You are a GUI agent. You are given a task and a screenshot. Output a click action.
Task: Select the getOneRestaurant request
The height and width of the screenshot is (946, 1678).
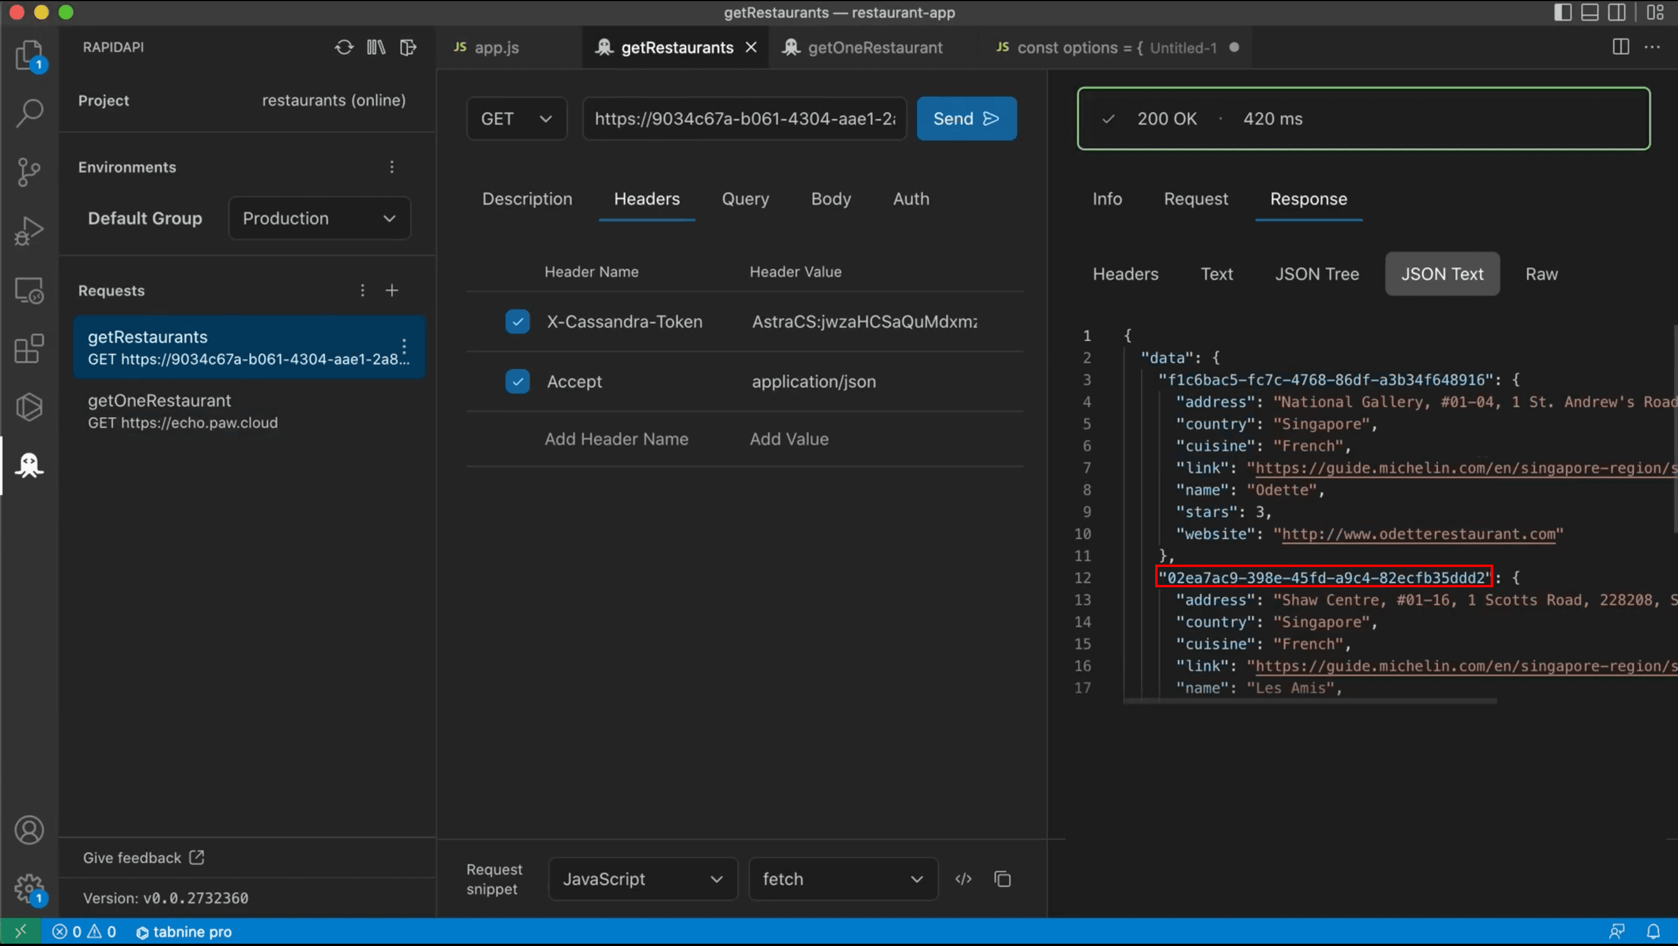[249, 411]
